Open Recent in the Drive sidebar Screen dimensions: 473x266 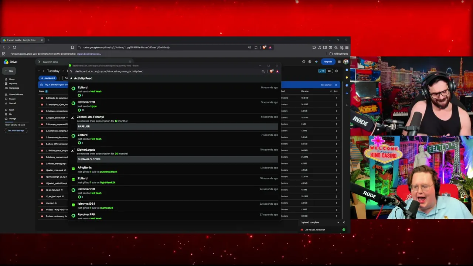point(10,99)
